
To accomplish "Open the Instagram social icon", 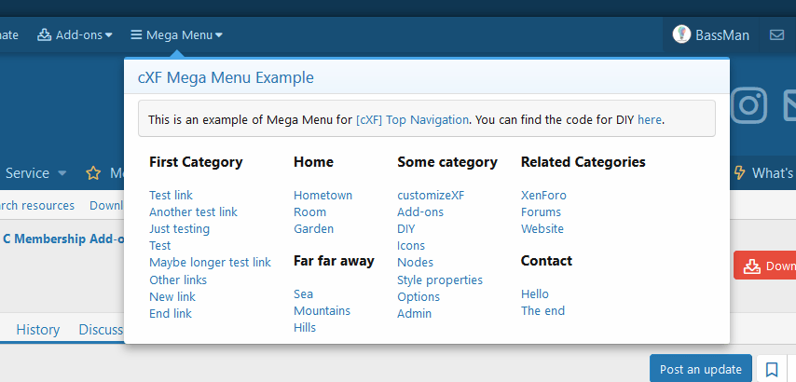I will 748,105.
